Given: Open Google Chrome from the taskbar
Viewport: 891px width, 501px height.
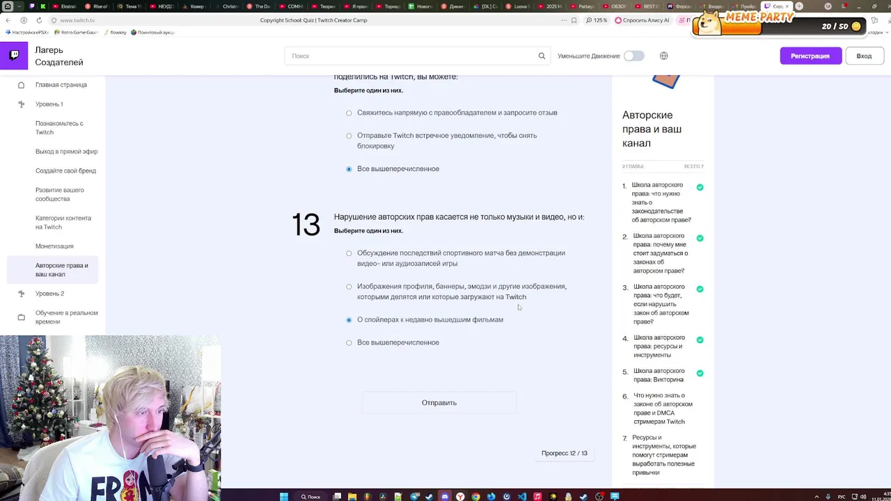Looking at the screenshot, I should (x=475, y=496).
